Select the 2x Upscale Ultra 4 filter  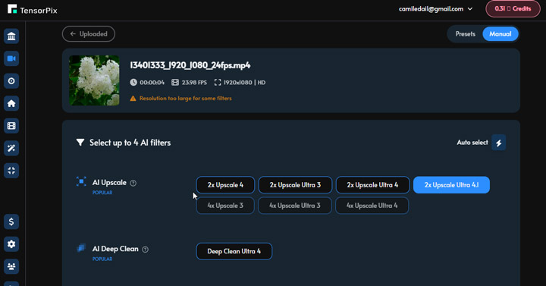pyautogui.click(x=372, y=185)
